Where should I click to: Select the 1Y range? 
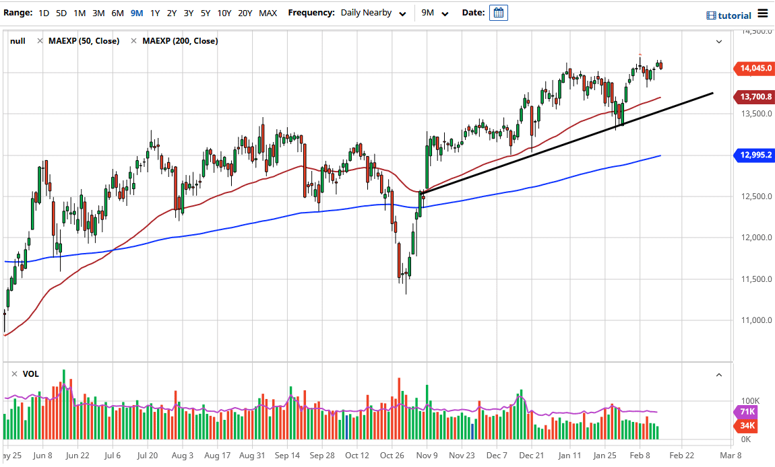(x=153, y=12)
